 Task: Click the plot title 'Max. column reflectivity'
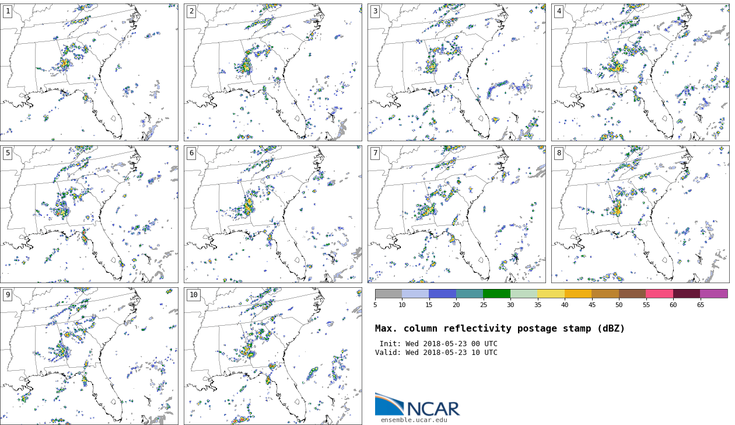tap(499, 329)
